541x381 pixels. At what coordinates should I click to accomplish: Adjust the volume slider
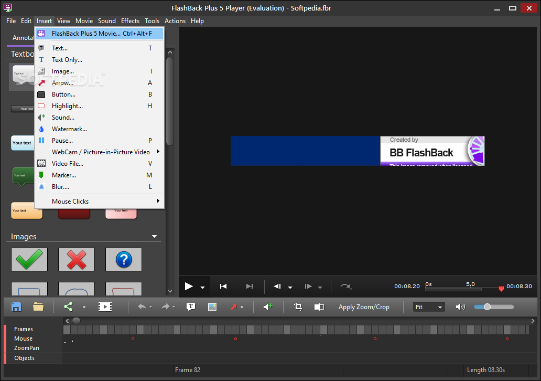point(494,306)
